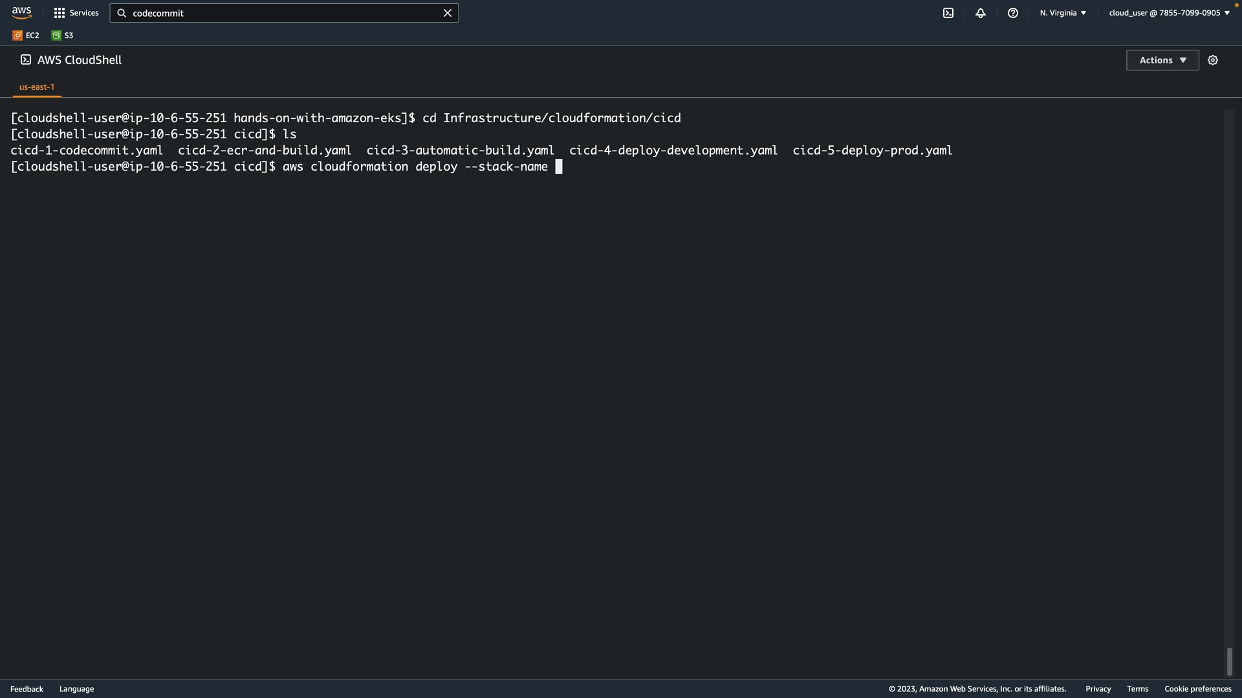This screenshot has height=698, width=1242.
Task: Expand the N. Virginia region dropdown
Action: (1063, 13)
